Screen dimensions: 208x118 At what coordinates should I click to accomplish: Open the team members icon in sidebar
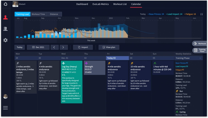click(5, 29)
